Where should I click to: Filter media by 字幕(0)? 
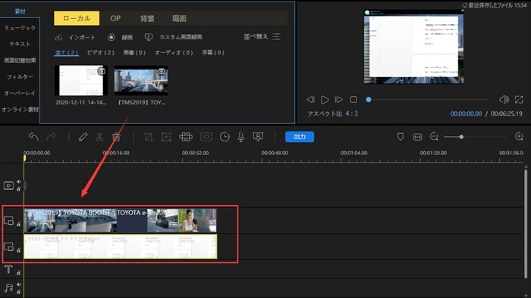pos(213,53)
